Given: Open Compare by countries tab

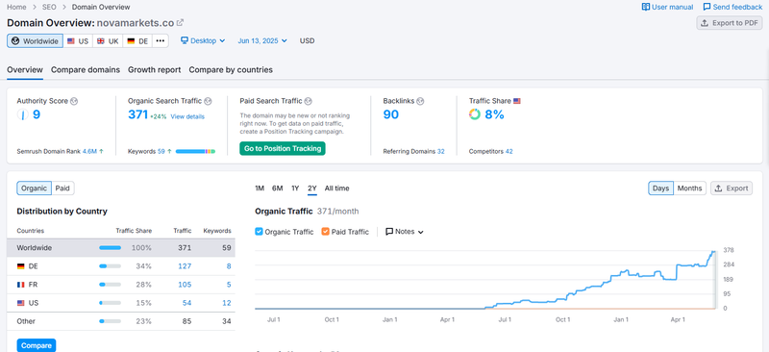Looking at the screenshot, I should point(231,69).
